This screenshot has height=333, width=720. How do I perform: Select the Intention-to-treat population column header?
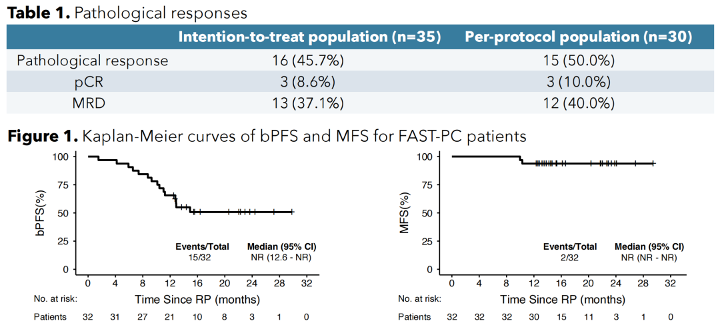click(x=309, y=37)
